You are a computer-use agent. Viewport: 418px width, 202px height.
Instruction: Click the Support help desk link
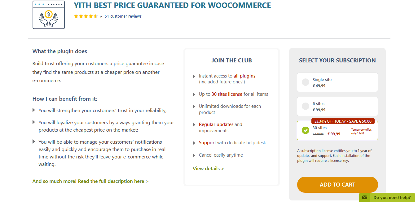coord(207,143)
